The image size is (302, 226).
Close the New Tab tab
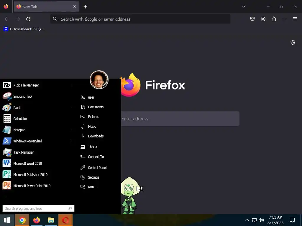74,6
